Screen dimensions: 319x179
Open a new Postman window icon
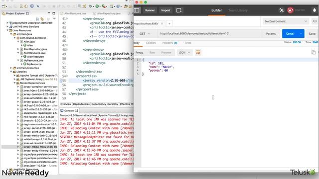(x=179, y=10)
